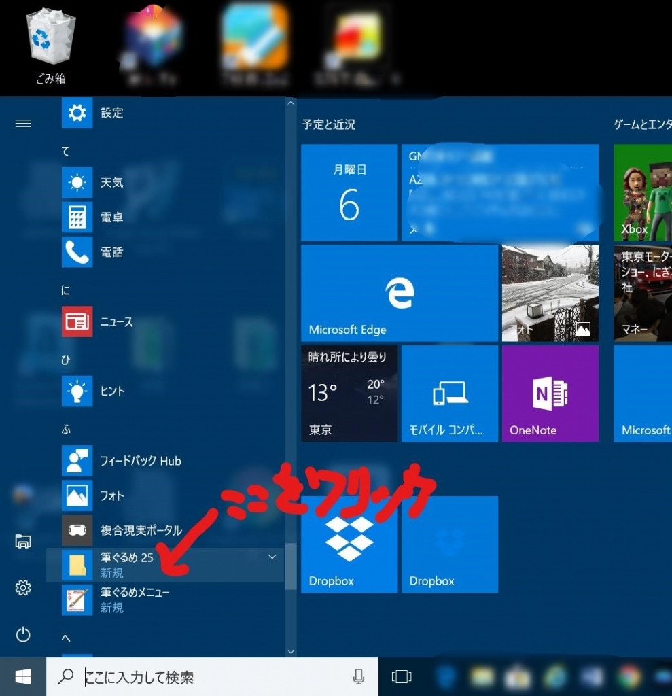Select the 複合現実ポータル label
Viewport: 672px width, 696px height.
click(141, 530)
